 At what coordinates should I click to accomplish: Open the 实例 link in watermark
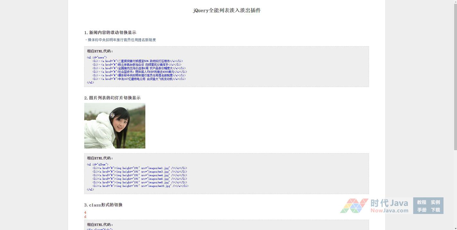click(x=435, y=202)
